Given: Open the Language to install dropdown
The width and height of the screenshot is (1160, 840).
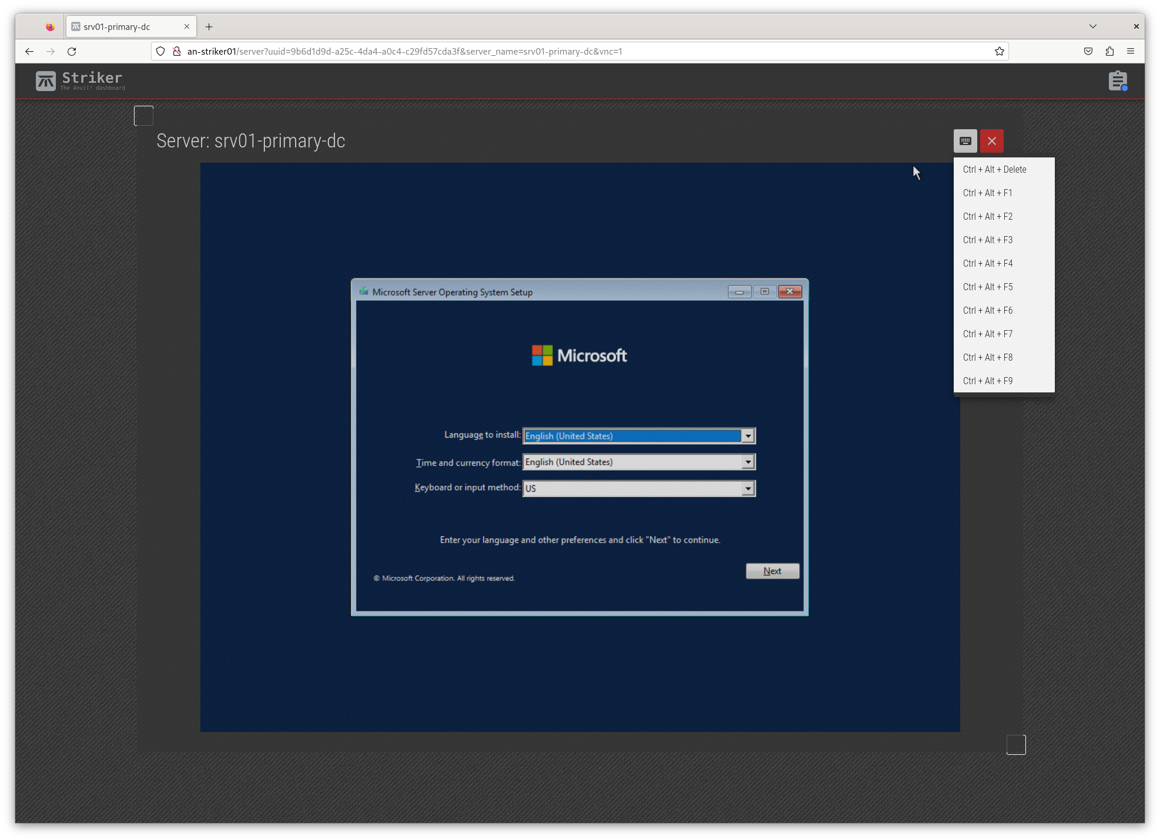Looking at the screenshot, I should (639, 436).
